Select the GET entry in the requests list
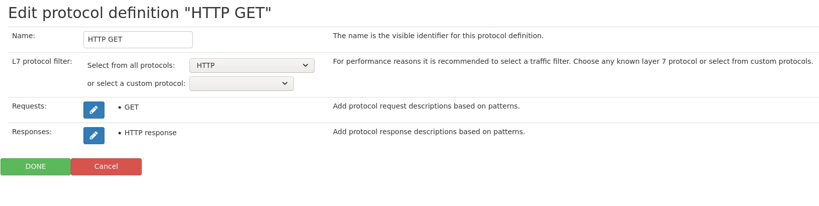The width and height of the screenshot is (819, 206). pos(132,108)
